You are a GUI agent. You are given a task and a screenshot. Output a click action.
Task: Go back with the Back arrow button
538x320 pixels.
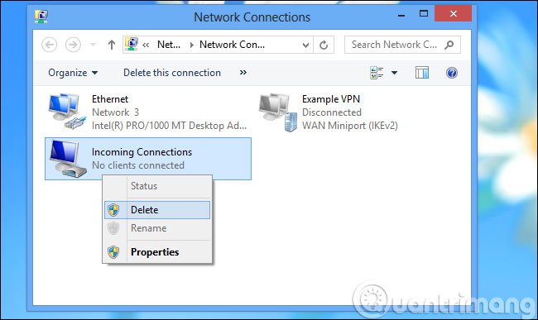click(x=50, y=45)
